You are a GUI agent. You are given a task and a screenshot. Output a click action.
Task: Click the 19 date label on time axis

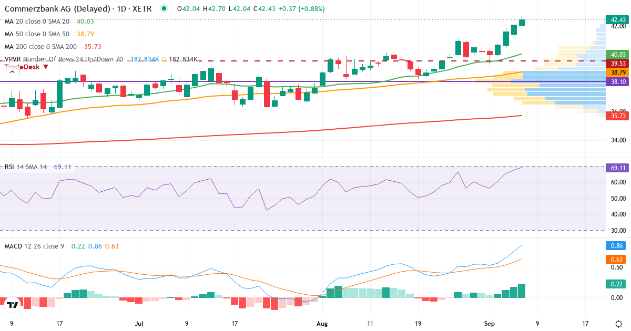coord(418,323)
